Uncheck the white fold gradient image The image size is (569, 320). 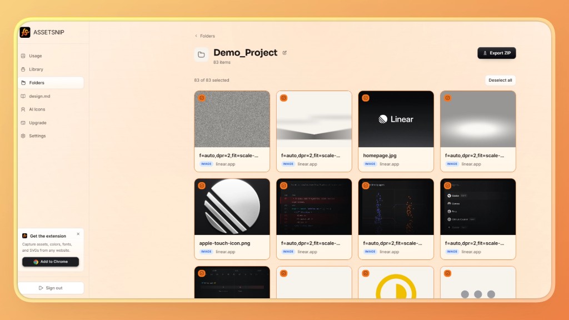(x=284, y=98)
